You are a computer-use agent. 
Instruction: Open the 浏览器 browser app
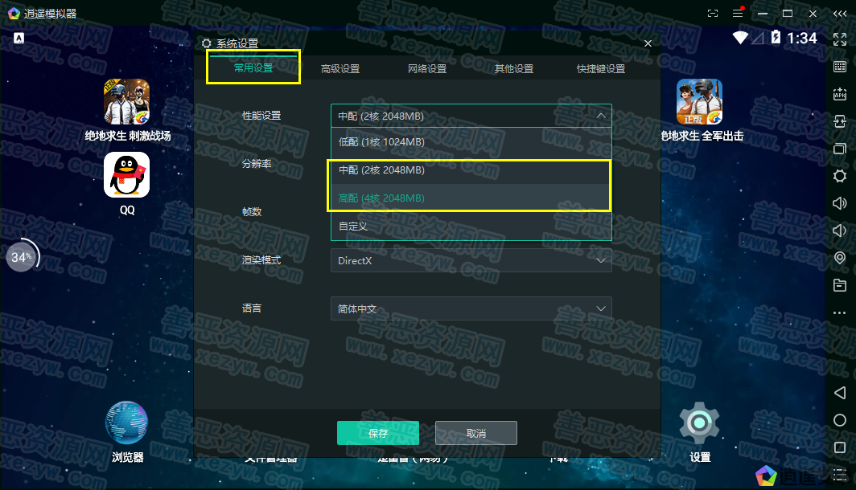coord(127,423)
